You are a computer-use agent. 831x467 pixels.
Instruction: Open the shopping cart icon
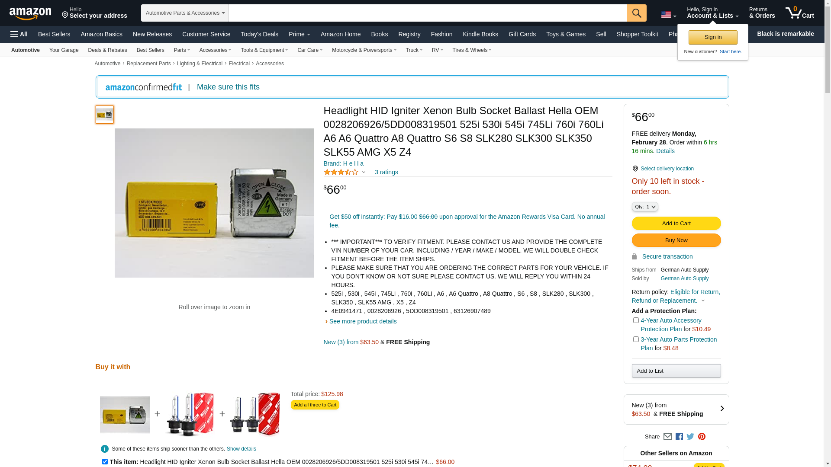click(799, 13)
